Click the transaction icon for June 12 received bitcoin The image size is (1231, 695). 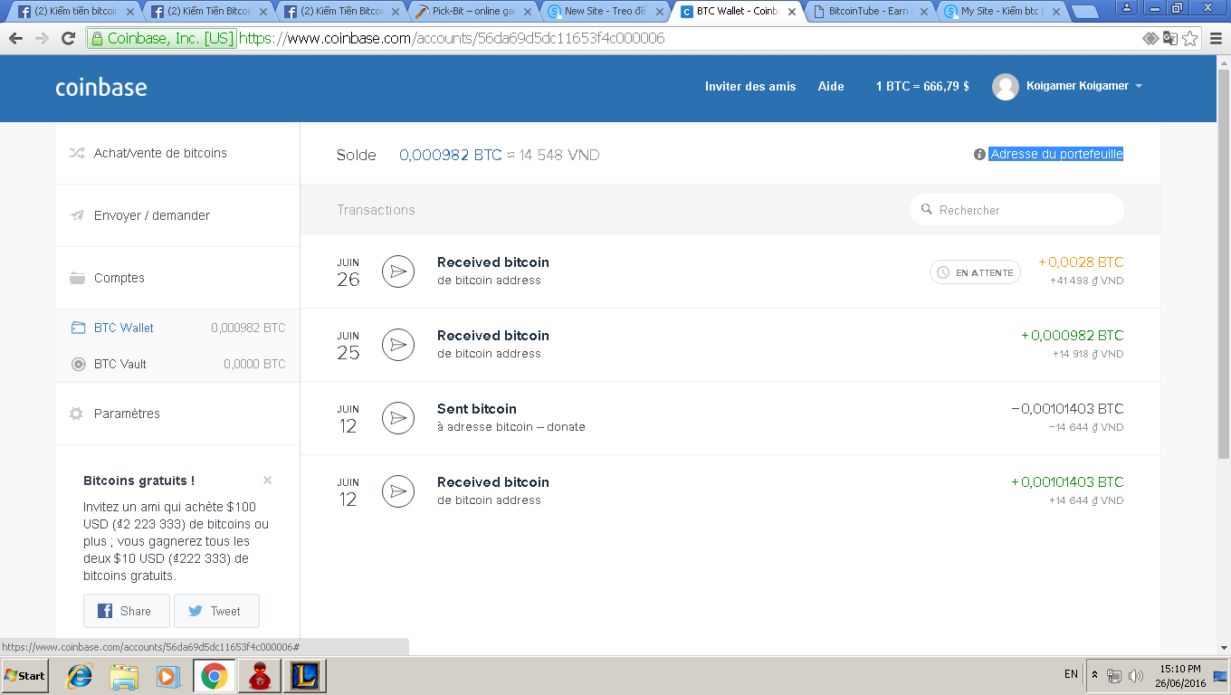398,491
